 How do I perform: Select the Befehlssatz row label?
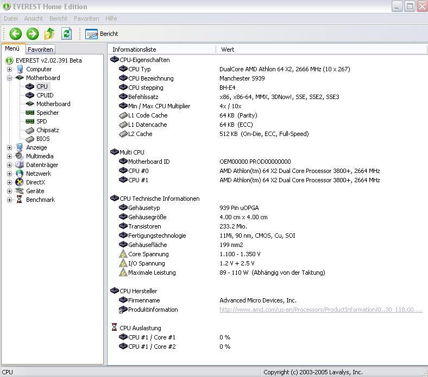[x=143, y=97]
